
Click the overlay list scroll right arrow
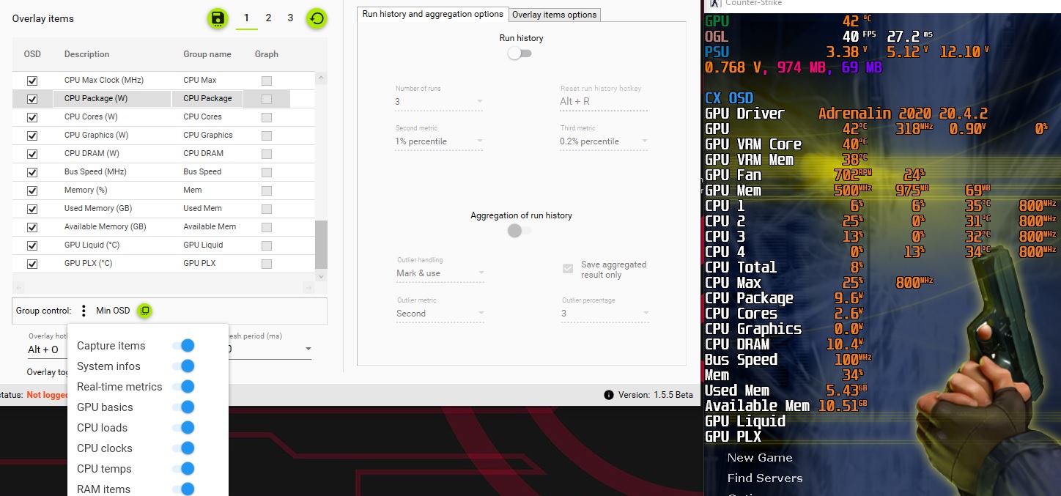pos(309,287)
